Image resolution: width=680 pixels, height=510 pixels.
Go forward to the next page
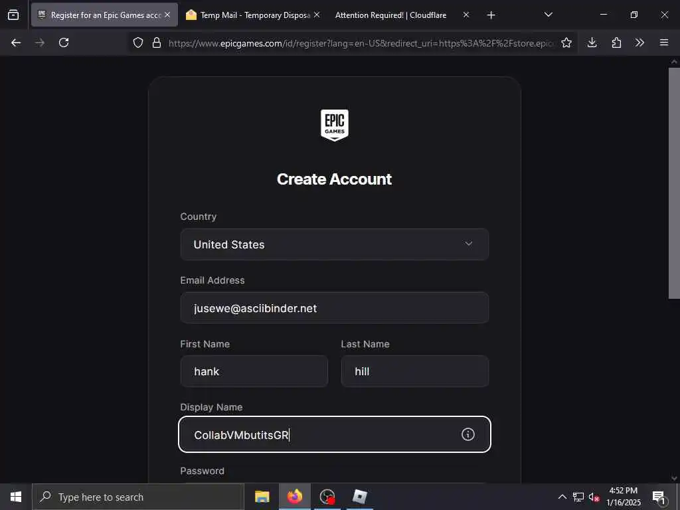coord(40,42)
